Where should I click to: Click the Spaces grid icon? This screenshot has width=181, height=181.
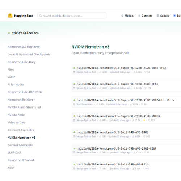158,16
